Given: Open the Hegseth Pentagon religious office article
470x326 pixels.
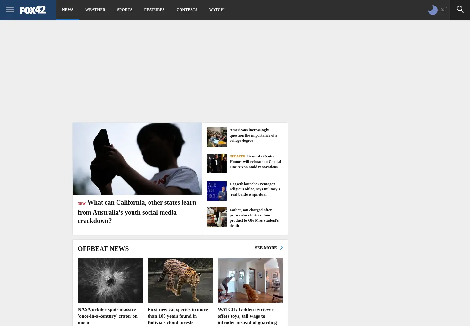Looking at the screenshot, I should (x=255, y=189).
